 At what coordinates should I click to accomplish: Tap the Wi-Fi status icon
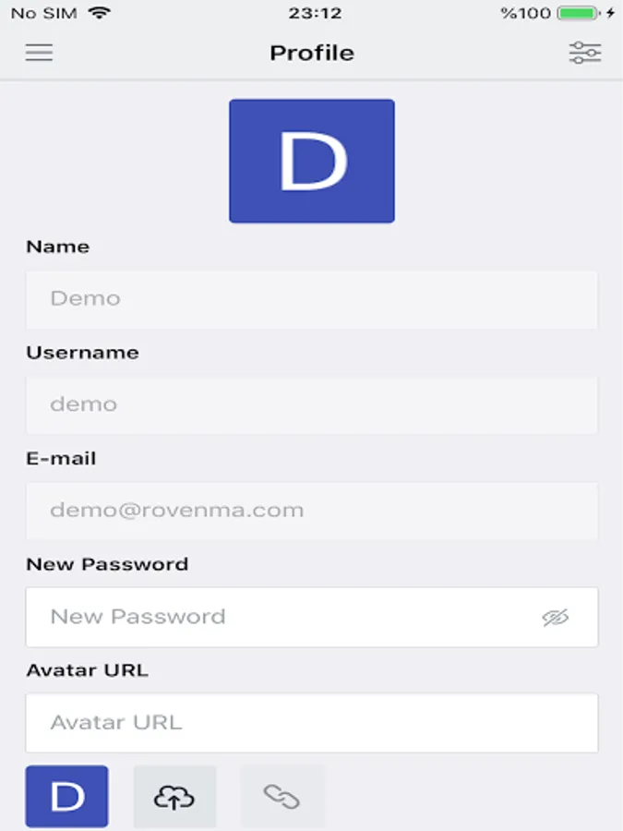point(100,12)
